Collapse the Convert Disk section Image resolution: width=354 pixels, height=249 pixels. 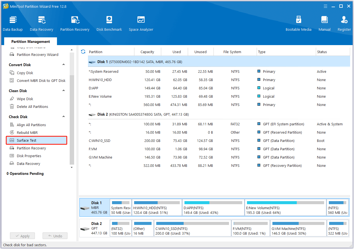(64, 64)
